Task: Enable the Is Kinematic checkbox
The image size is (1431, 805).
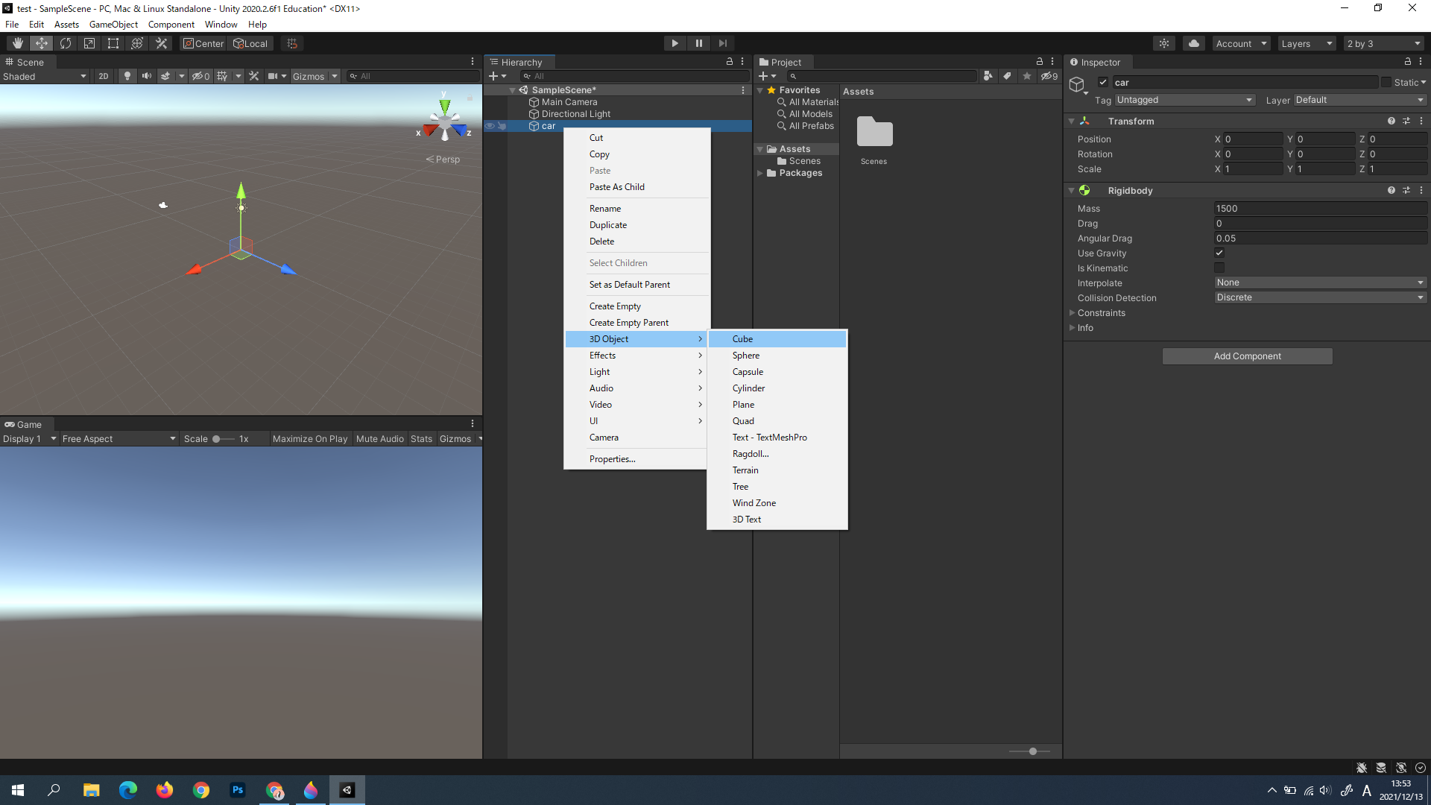Action: tap(1219, 268)
